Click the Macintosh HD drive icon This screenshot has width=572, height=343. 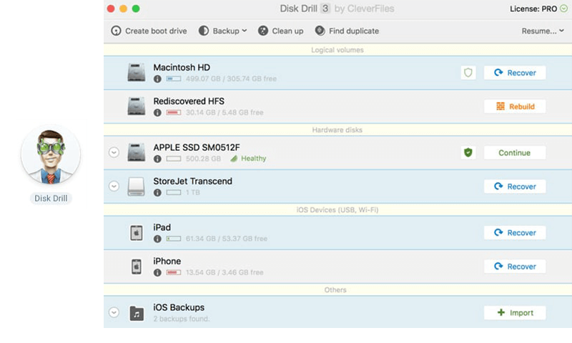click(136, 72)
